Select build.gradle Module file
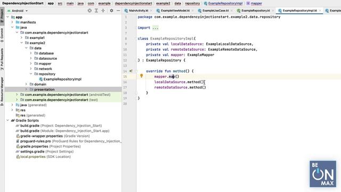Viewport: 341px width, 192px height. click(x=64, y=131)
